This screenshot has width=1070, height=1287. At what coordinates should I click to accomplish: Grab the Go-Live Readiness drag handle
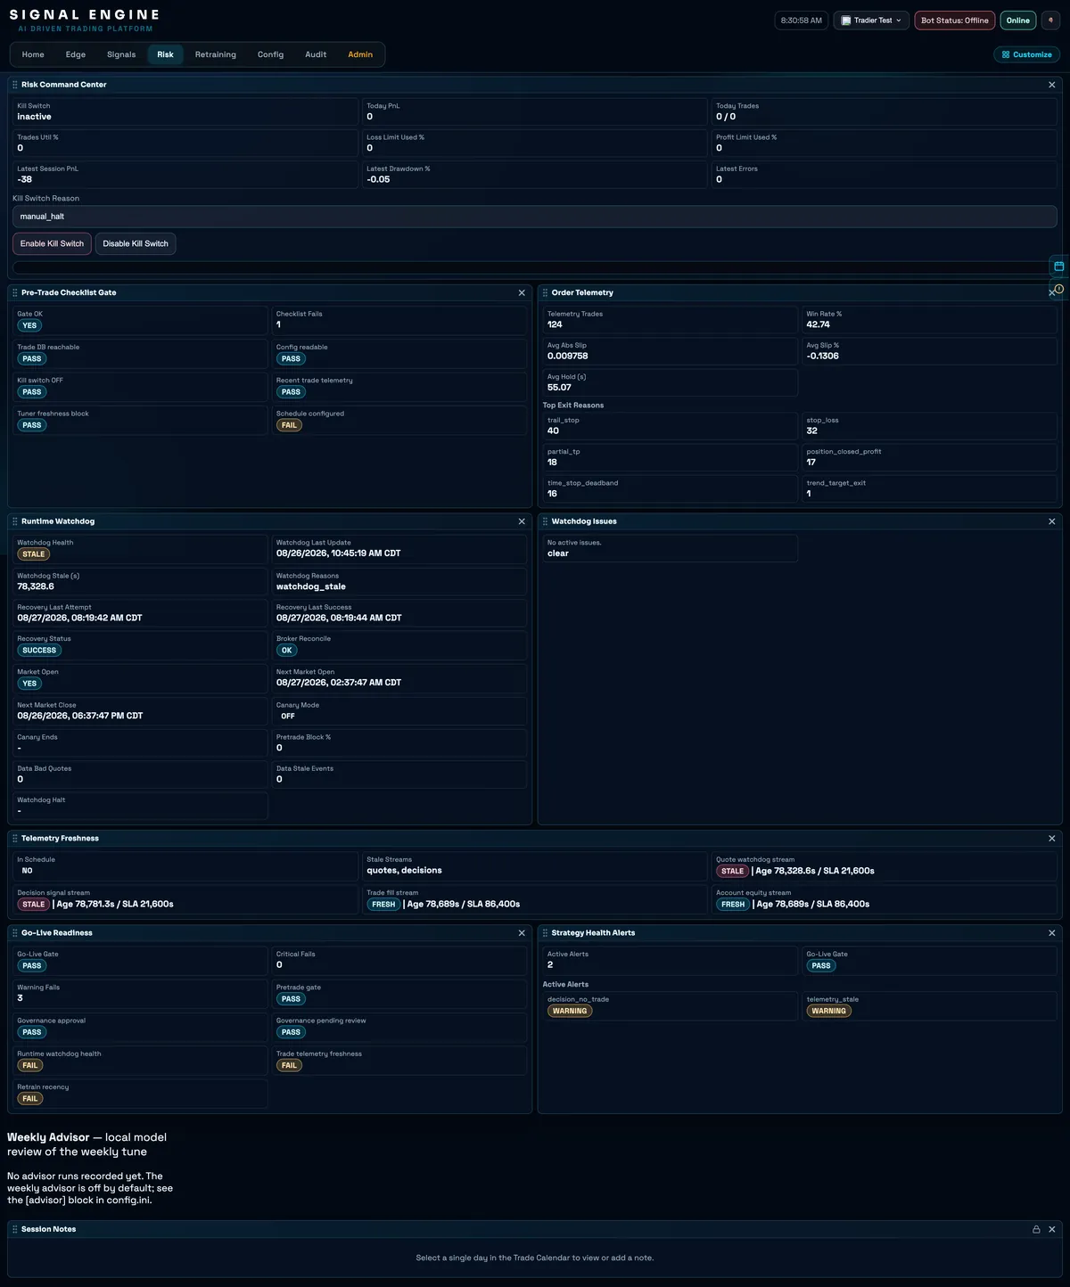15,933
